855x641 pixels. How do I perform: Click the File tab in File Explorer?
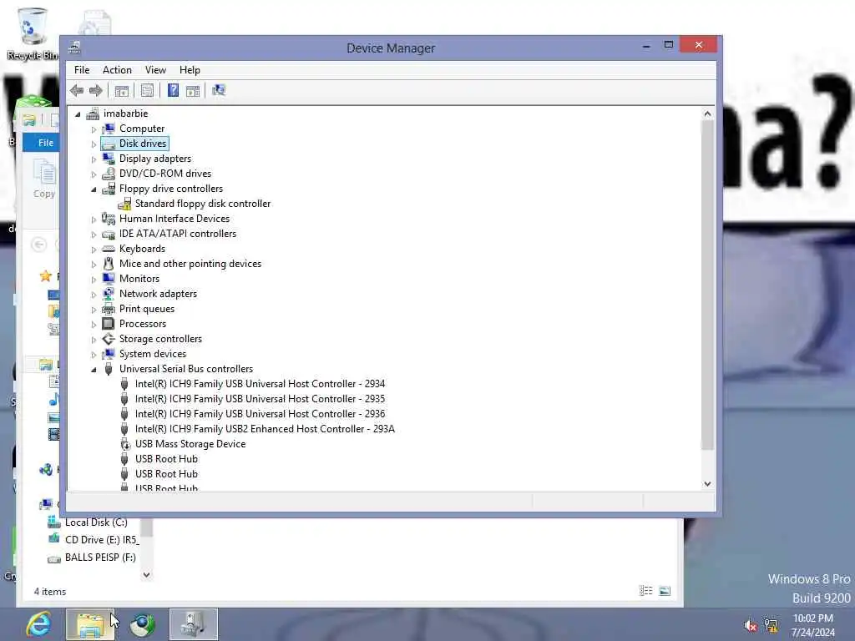tap(42, 143)
